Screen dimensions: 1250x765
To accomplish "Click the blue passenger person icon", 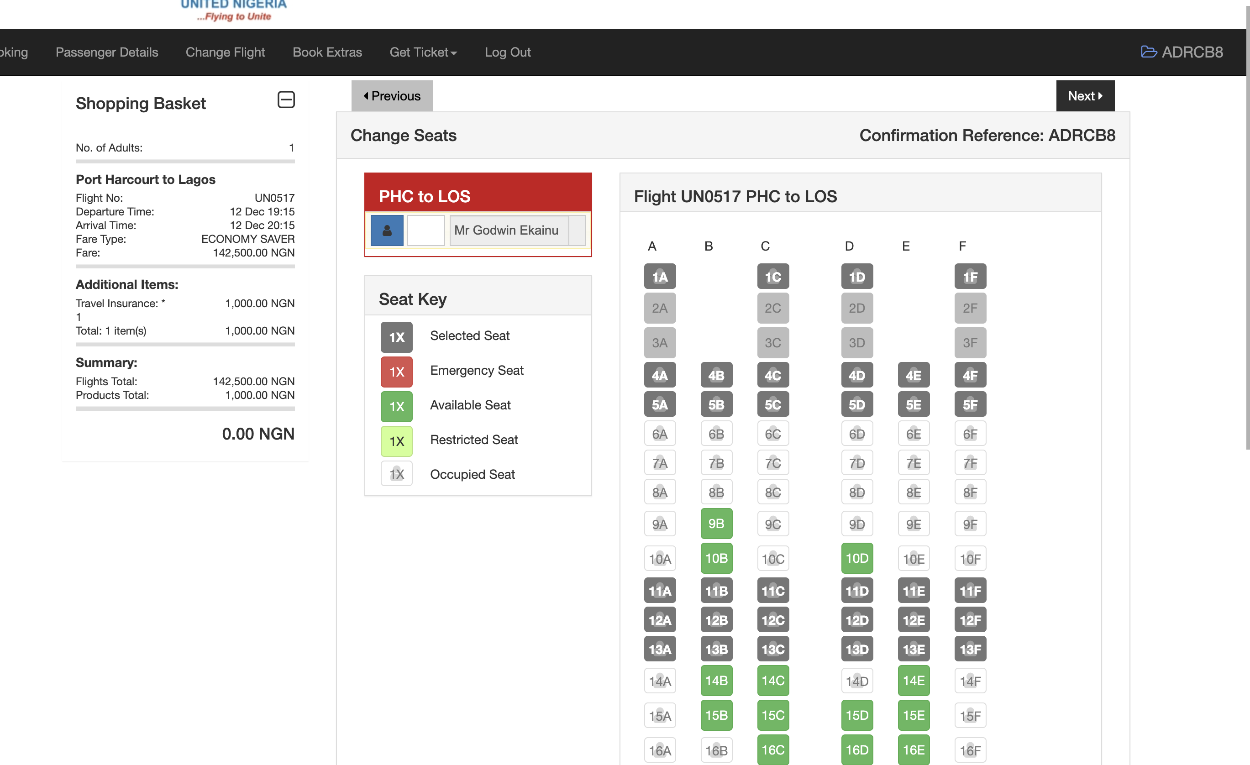I will (387, 231).
